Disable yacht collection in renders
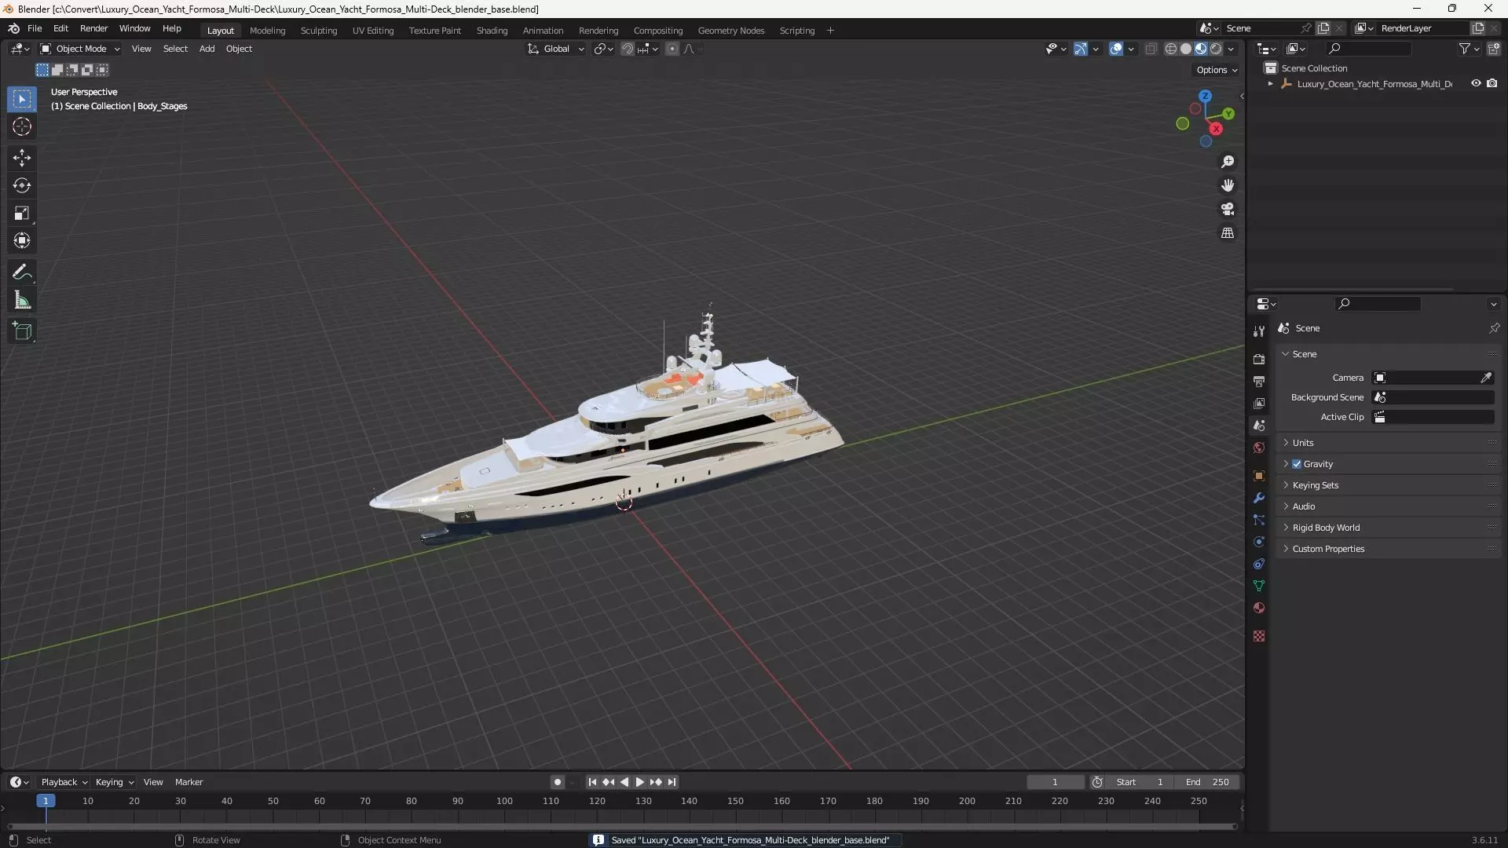This screenshot has height=848, width=1508. coord(1492,83)
